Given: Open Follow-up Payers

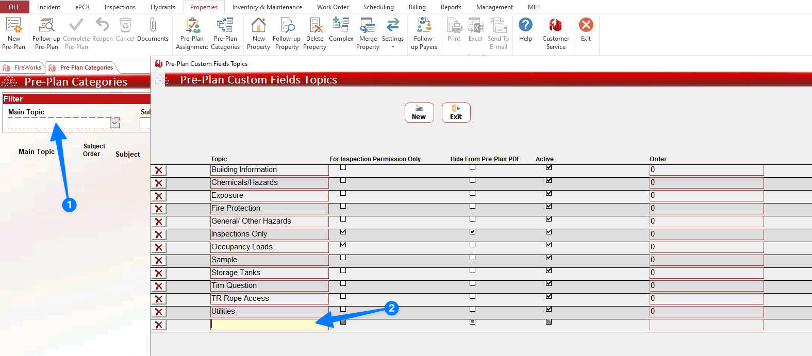Looking at the screenshot, I should point(424,33).
